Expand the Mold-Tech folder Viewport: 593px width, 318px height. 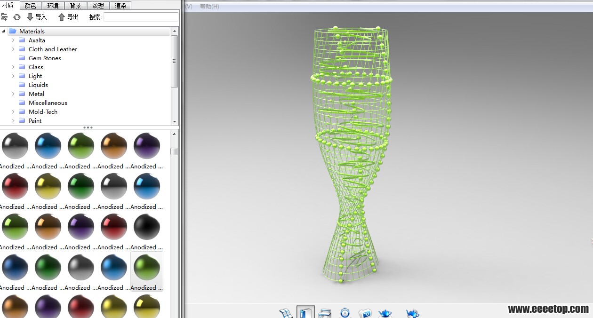13,111
